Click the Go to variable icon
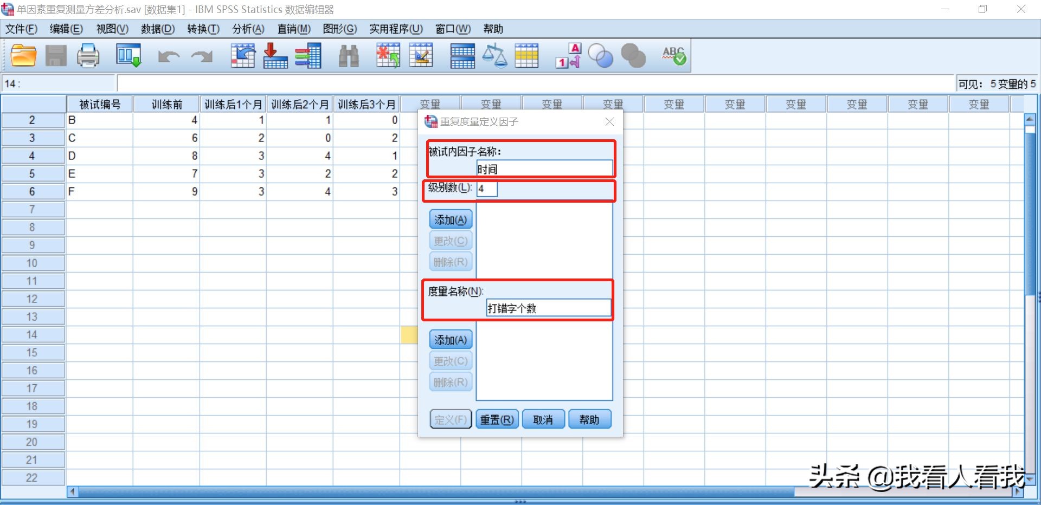Screen dimensions: 1041x505 click(275, 56)
